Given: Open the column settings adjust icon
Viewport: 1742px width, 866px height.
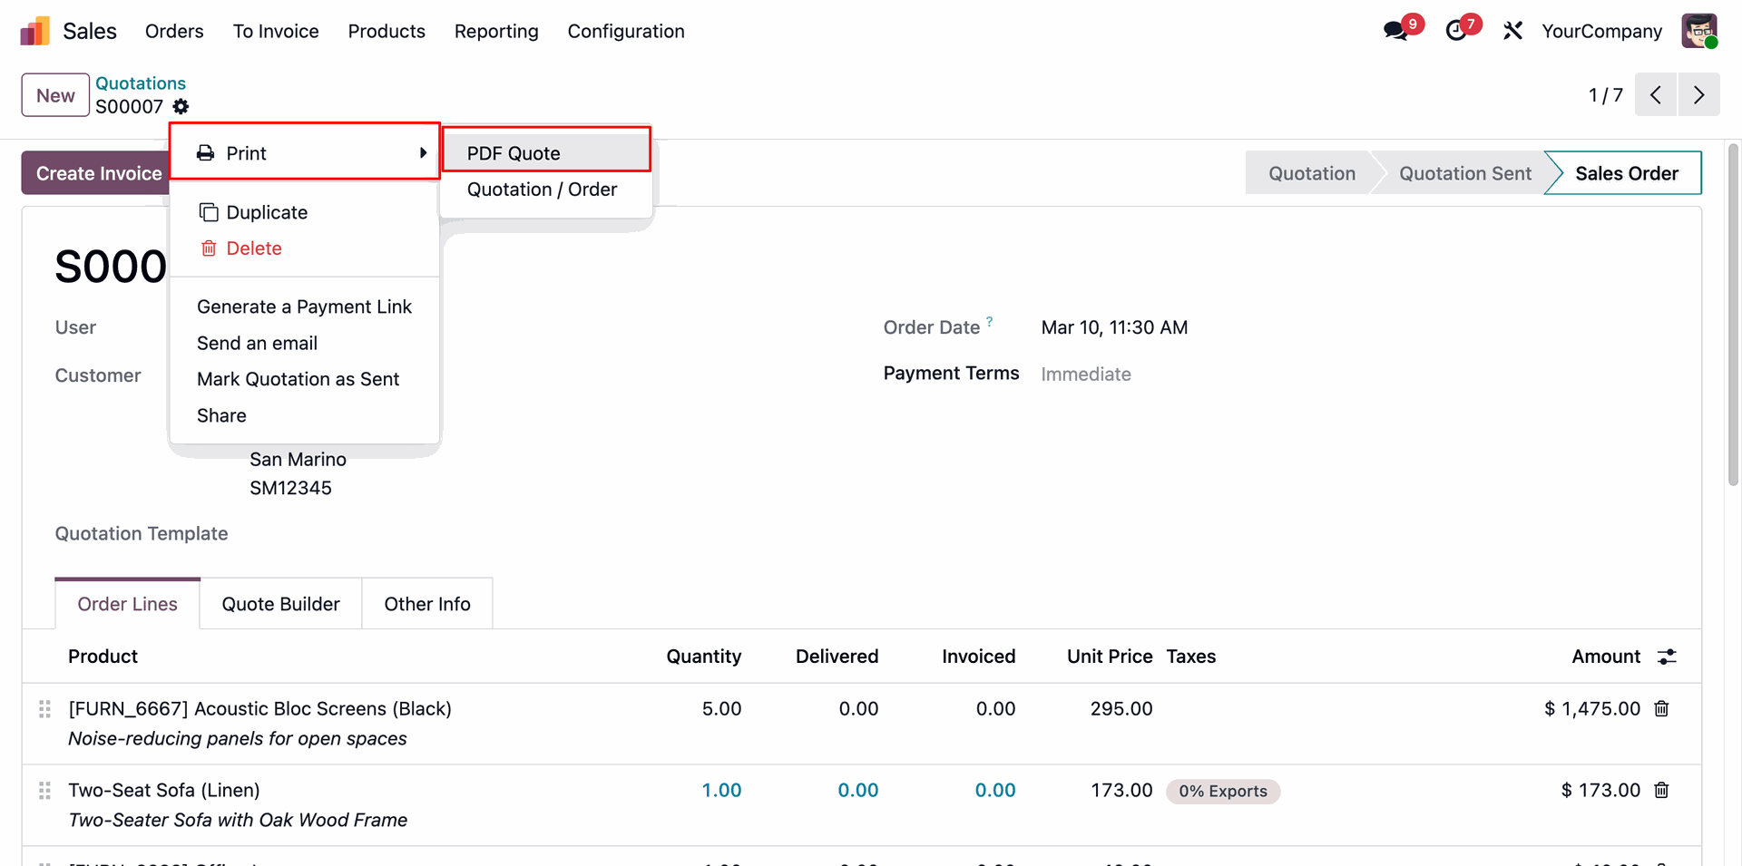Looking at the screenshot, I should tap(1667, 657).
